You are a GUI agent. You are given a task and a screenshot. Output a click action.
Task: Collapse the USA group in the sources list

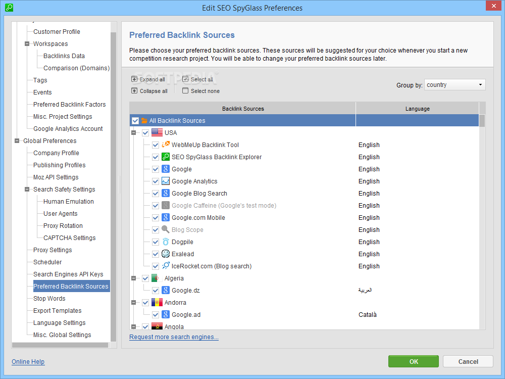pyautogui.click(x=134, y=132)
